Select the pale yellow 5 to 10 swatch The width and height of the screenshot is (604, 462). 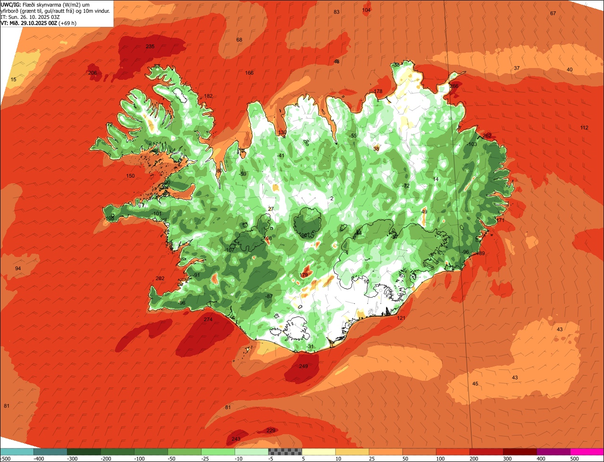click(x=318, y=452)
